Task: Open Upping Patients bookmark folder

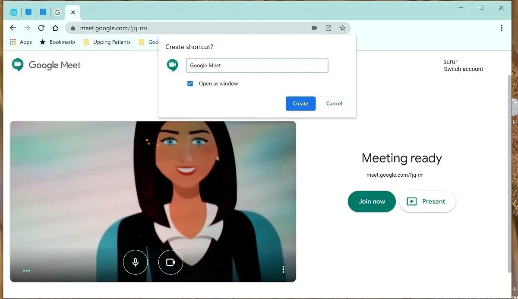Action: coord(107,42)
